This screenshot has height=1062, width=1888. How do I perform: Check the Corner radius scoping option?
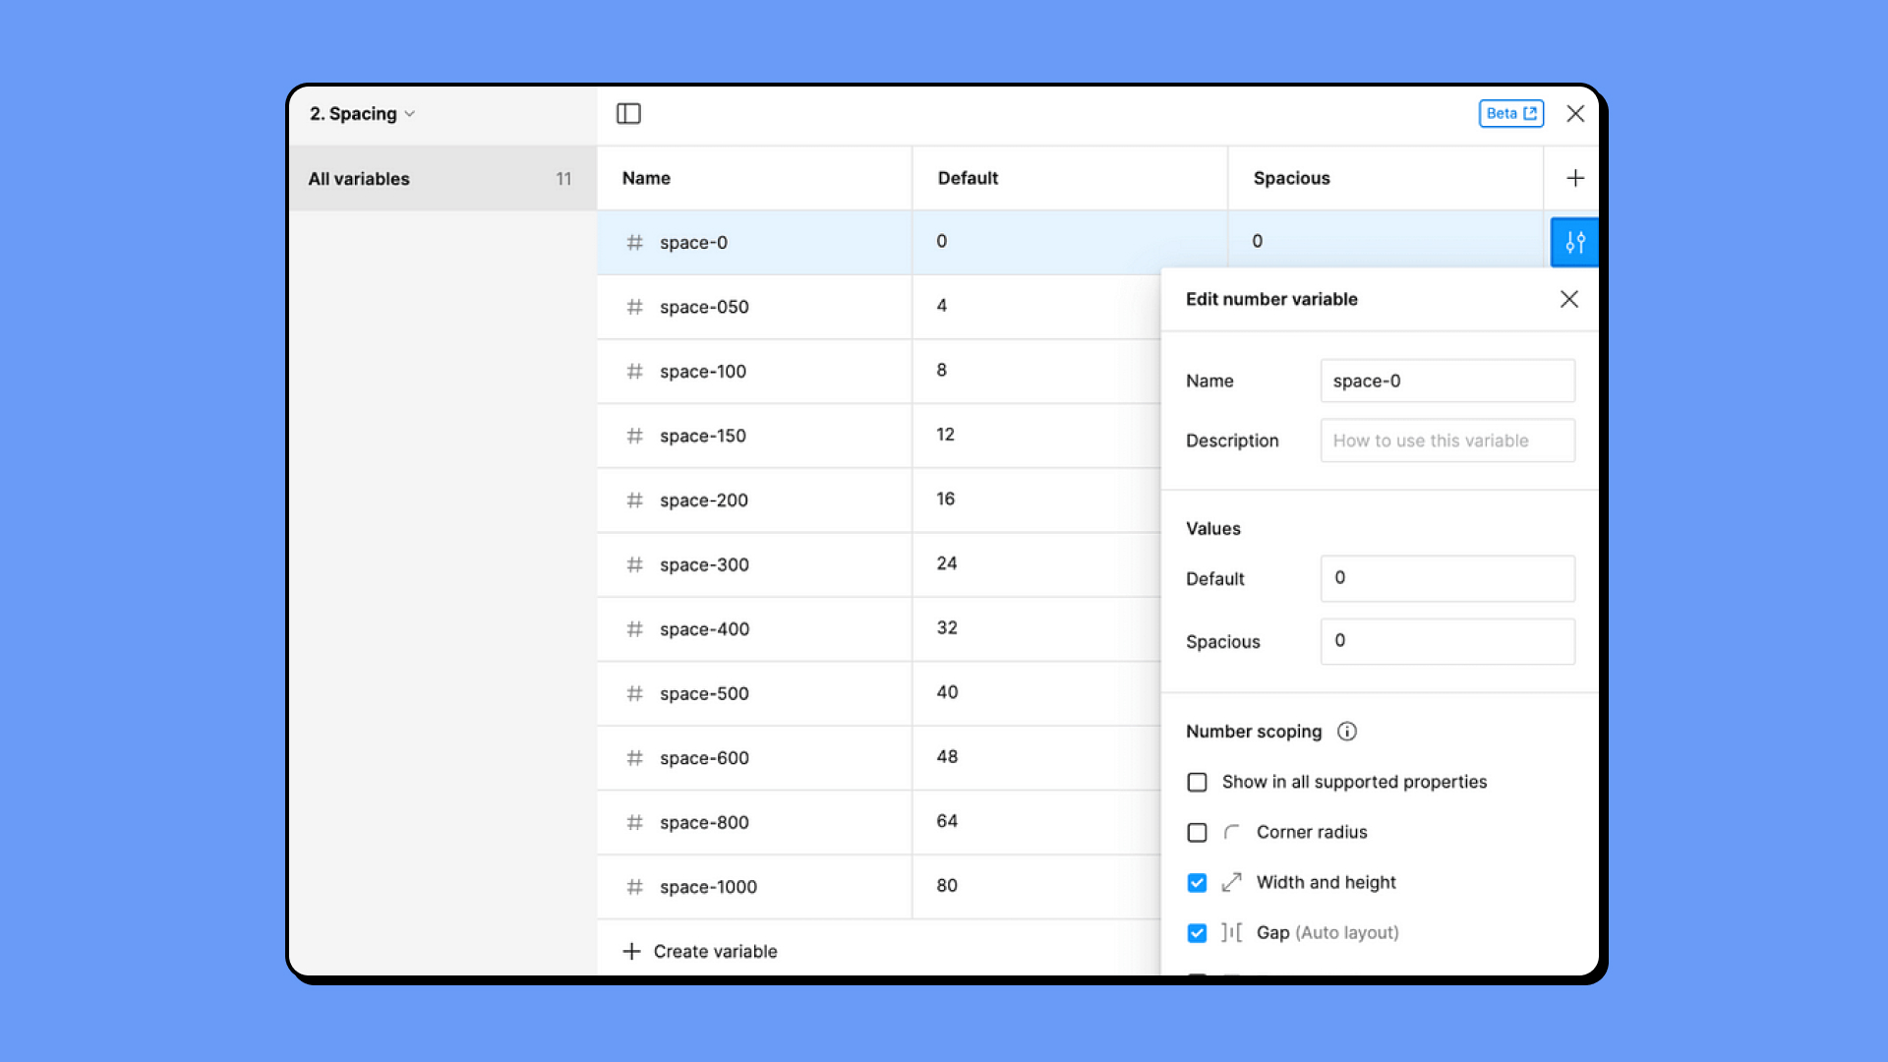point(1197,833)
